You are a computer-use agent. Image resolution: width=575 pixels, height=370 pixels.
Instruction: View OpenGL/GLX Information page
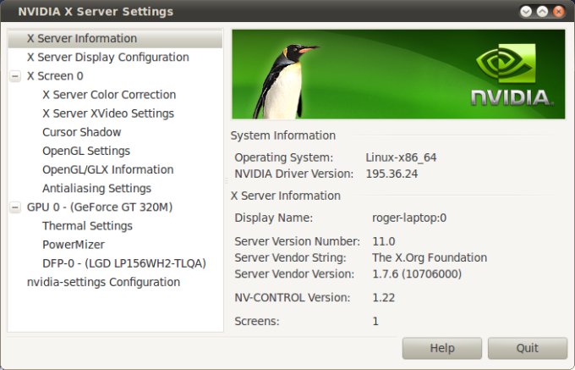107,169
